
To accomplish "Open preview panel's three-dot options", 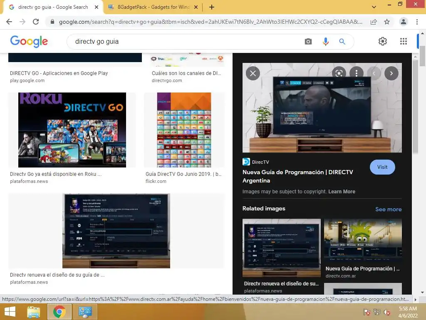I will click(x=357, y=73).
